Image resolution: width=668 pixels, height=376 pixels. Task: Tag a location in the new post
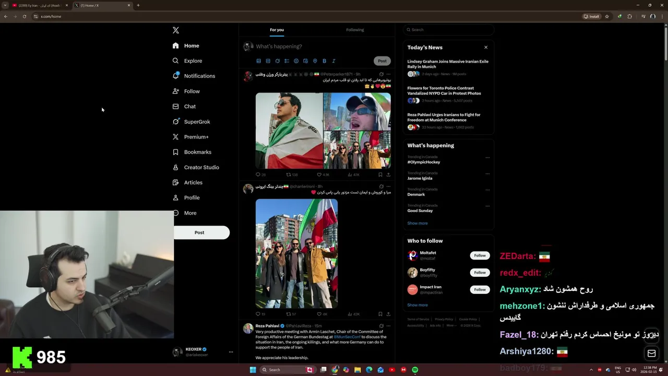pos(315,61)
